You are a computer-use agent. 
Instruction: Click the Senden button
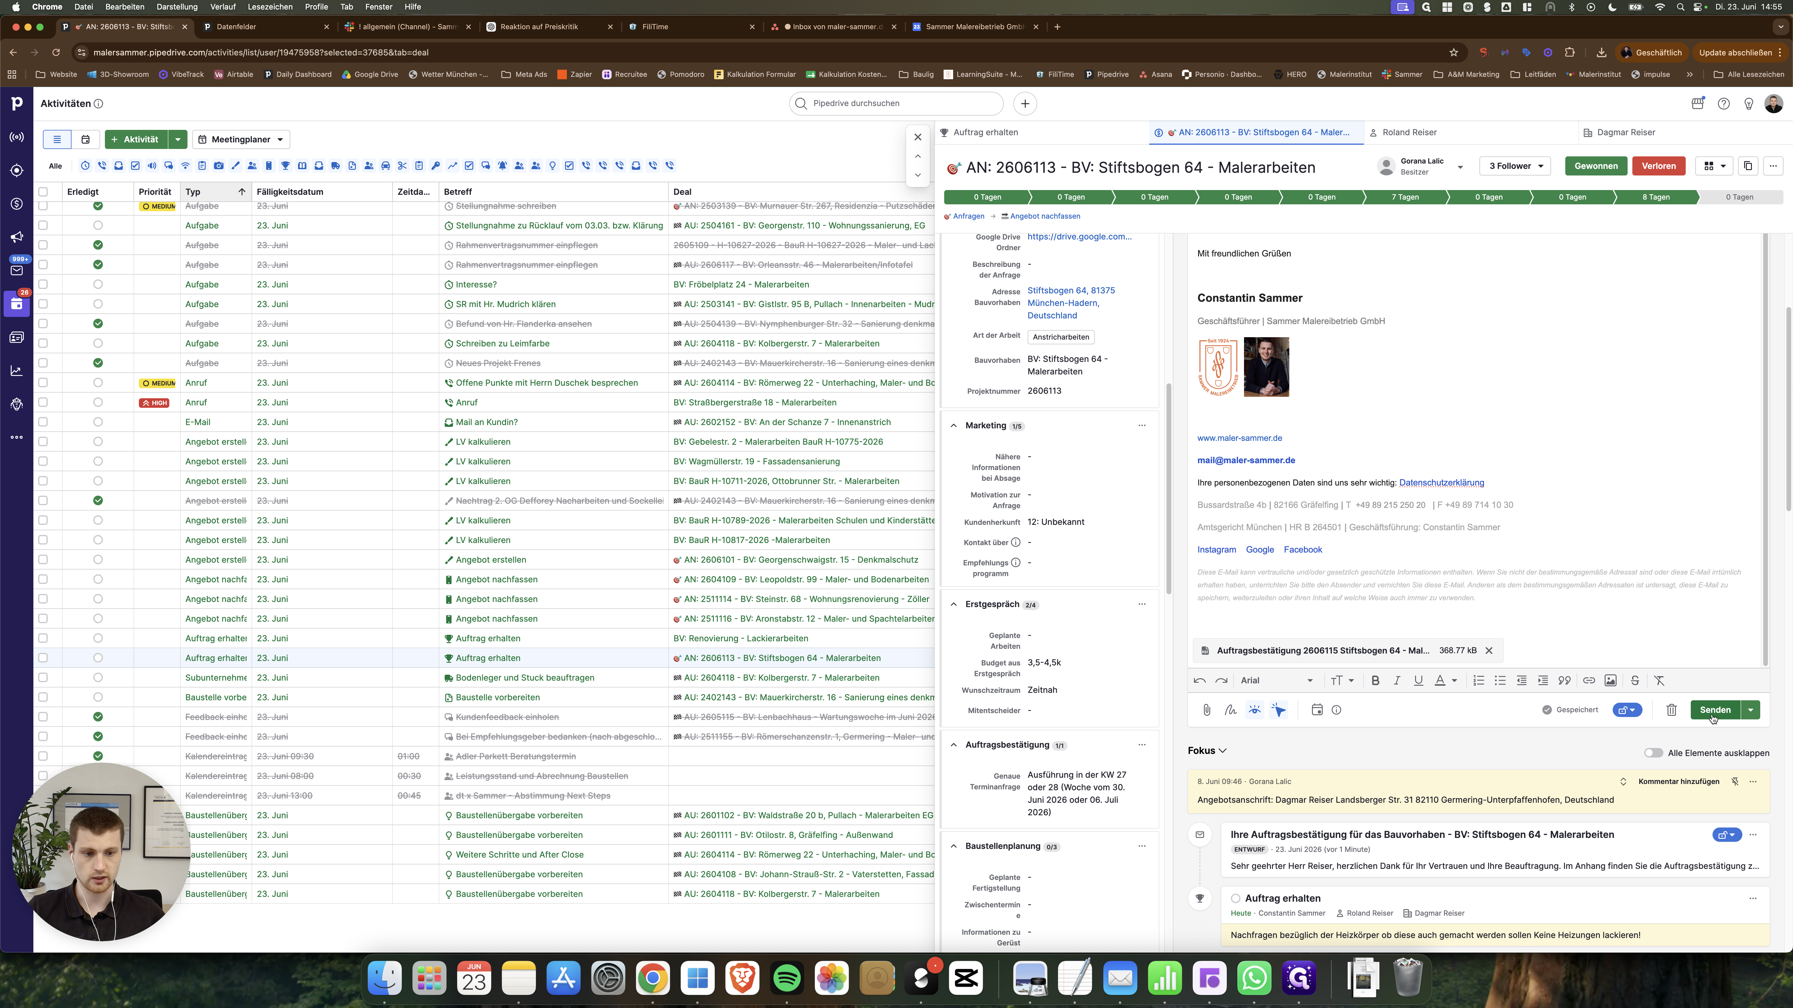tap(1715, 710)
